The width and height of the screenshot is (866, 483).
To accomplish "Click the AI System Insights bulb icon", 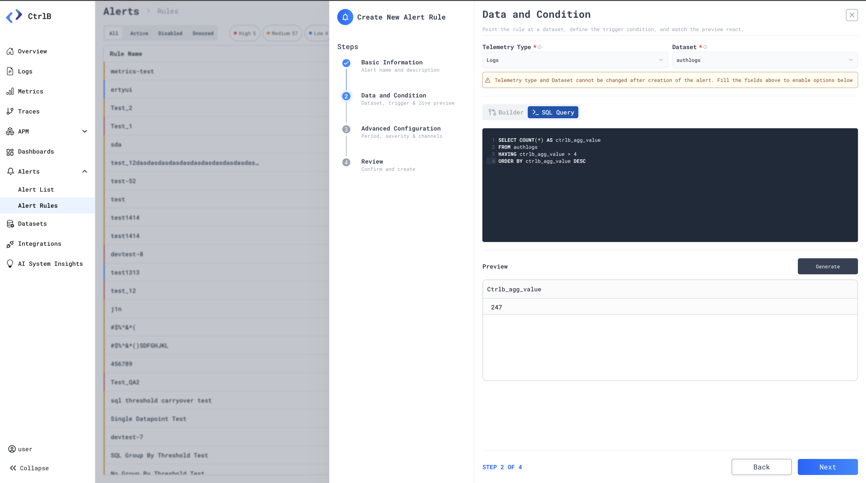I will tap(10, 264).
